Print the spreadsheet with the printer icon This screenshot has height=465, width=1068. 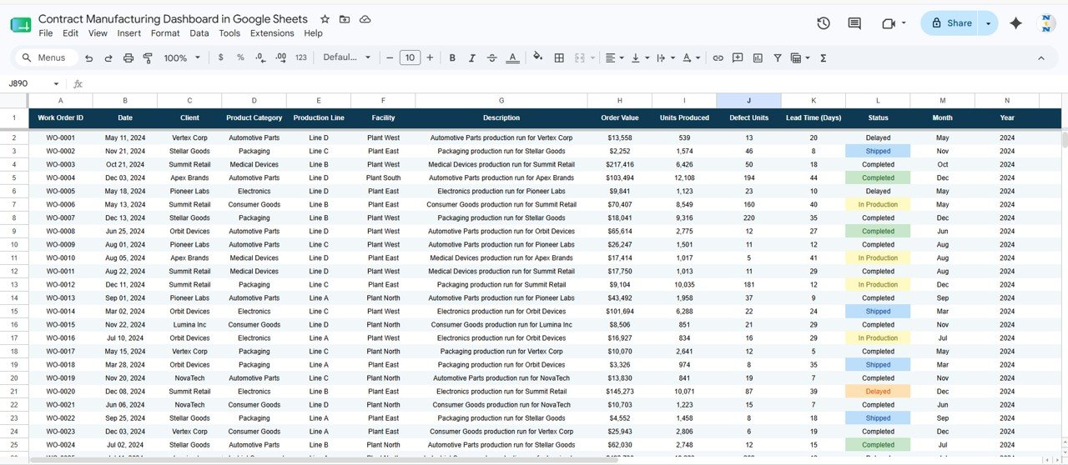(128, 58)
